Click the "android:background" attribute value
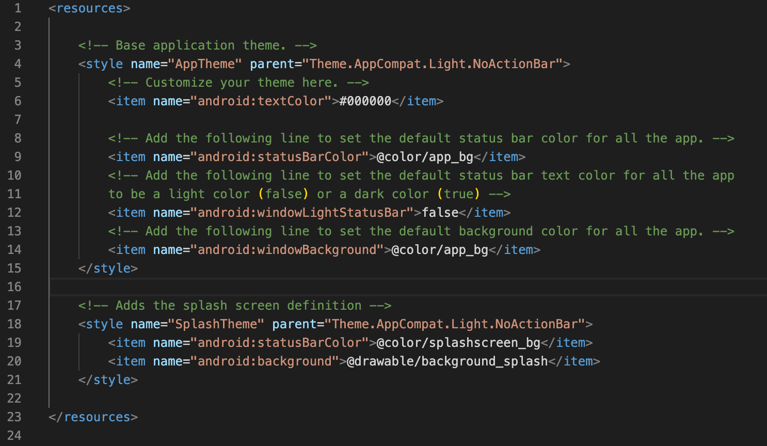 pos(265,361)
